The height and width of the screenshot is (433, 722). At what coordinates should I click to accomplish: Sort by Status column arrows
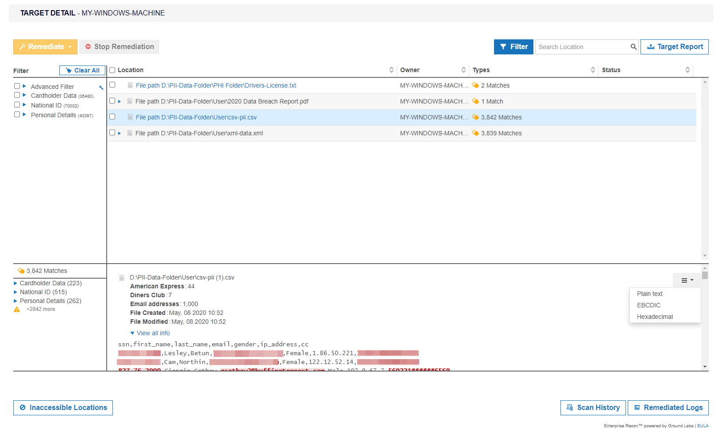click(x=687, y=70)
